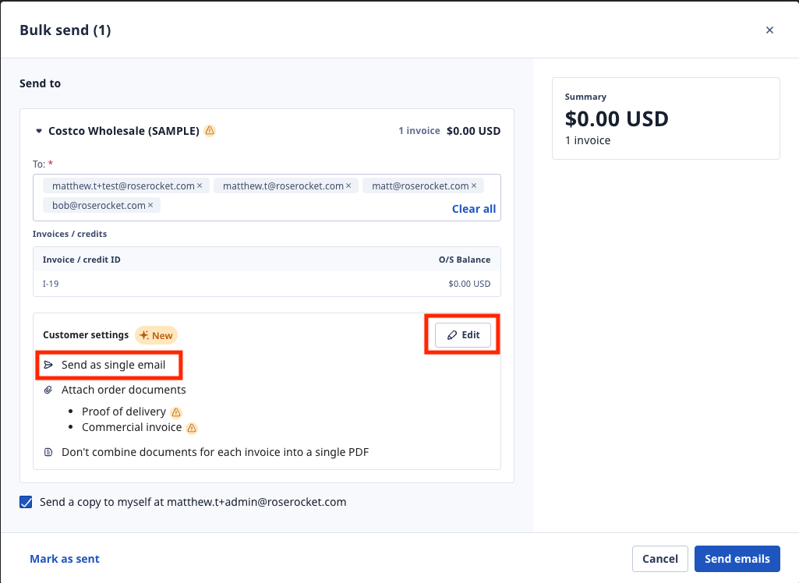Click the Proof of delivery warning icon
Image resolution: width=799 pixels, height=583 pixels.
(176, 412)
